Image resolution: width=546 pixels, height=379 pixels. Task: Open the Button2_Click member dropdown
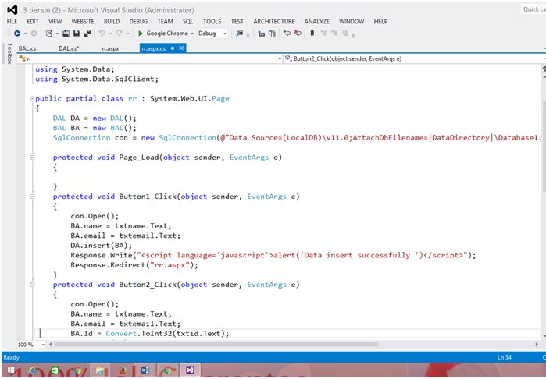pos(414,58)
